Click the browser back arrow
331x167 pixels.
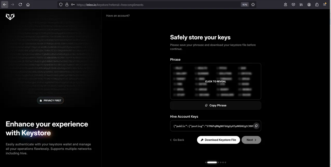[5, 5]
